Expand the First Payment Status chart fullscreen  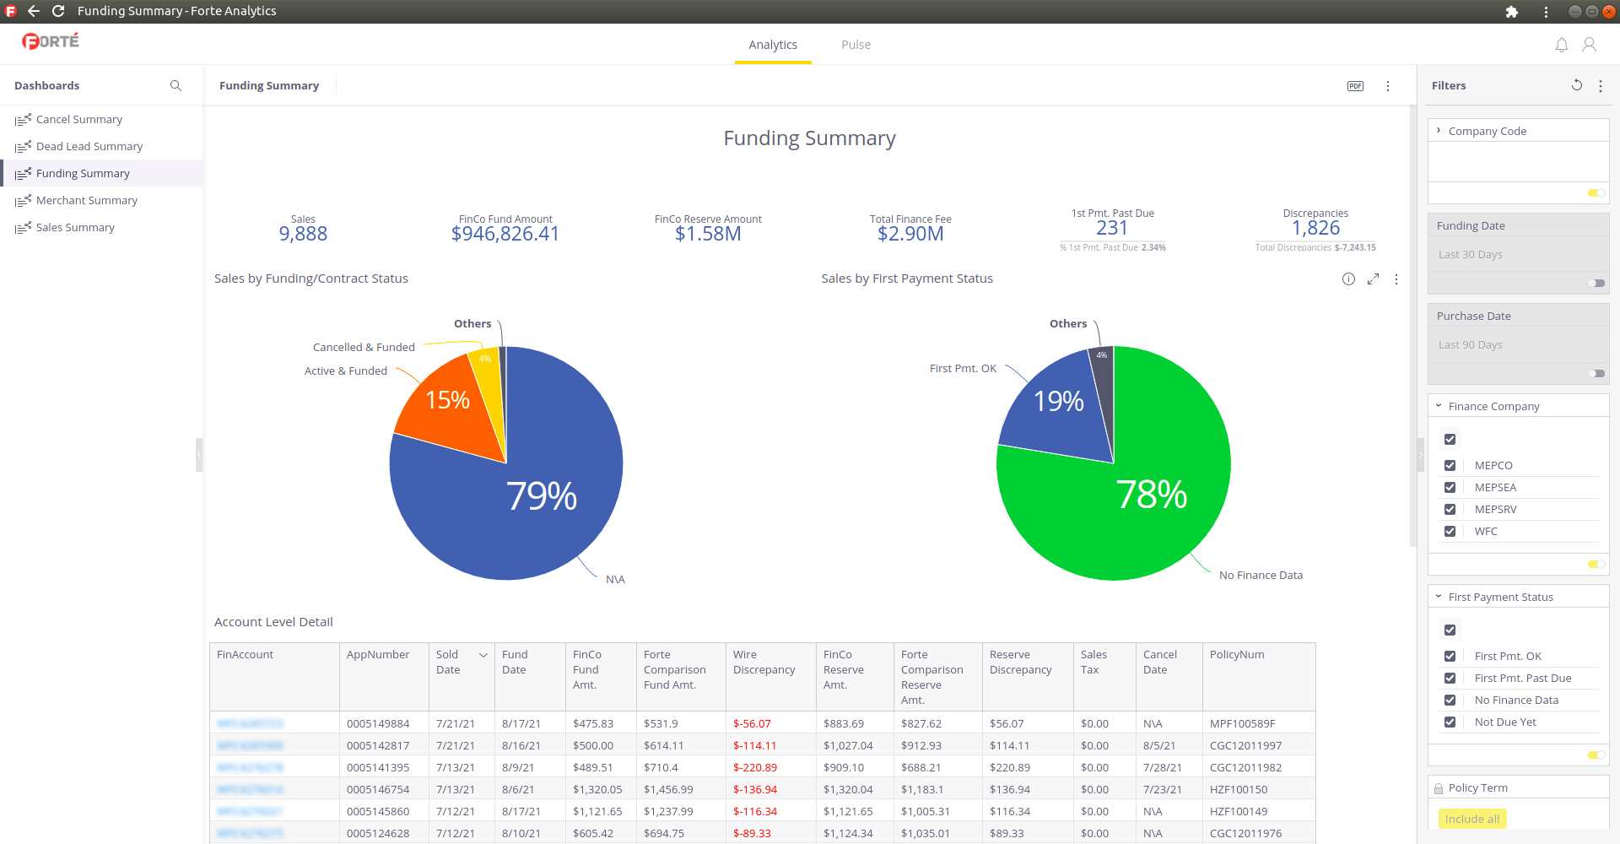click(x=1373, y=279)
